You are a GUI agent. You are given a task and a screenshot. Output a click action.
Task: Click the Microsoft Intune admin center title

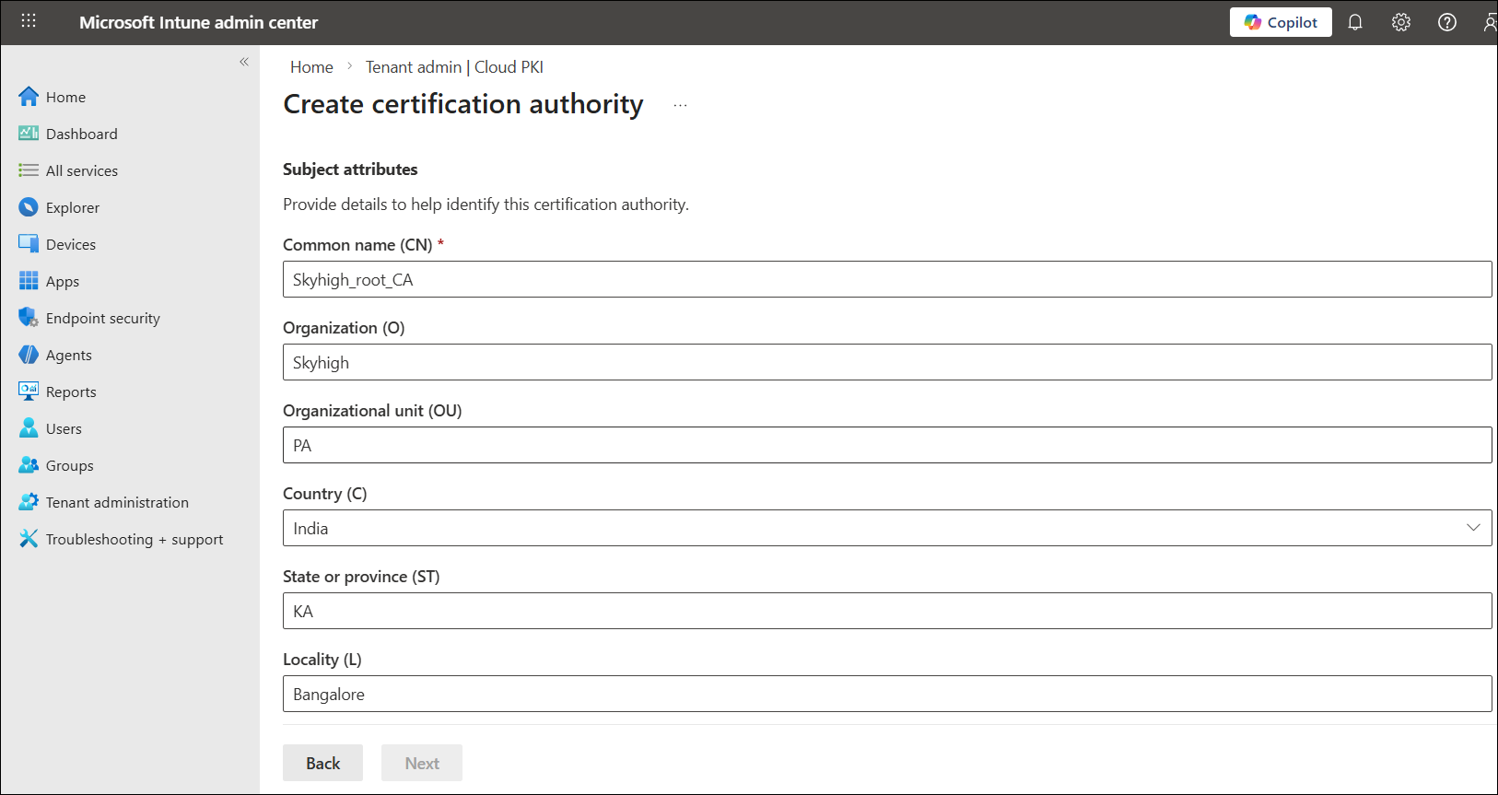click(198, 22)
